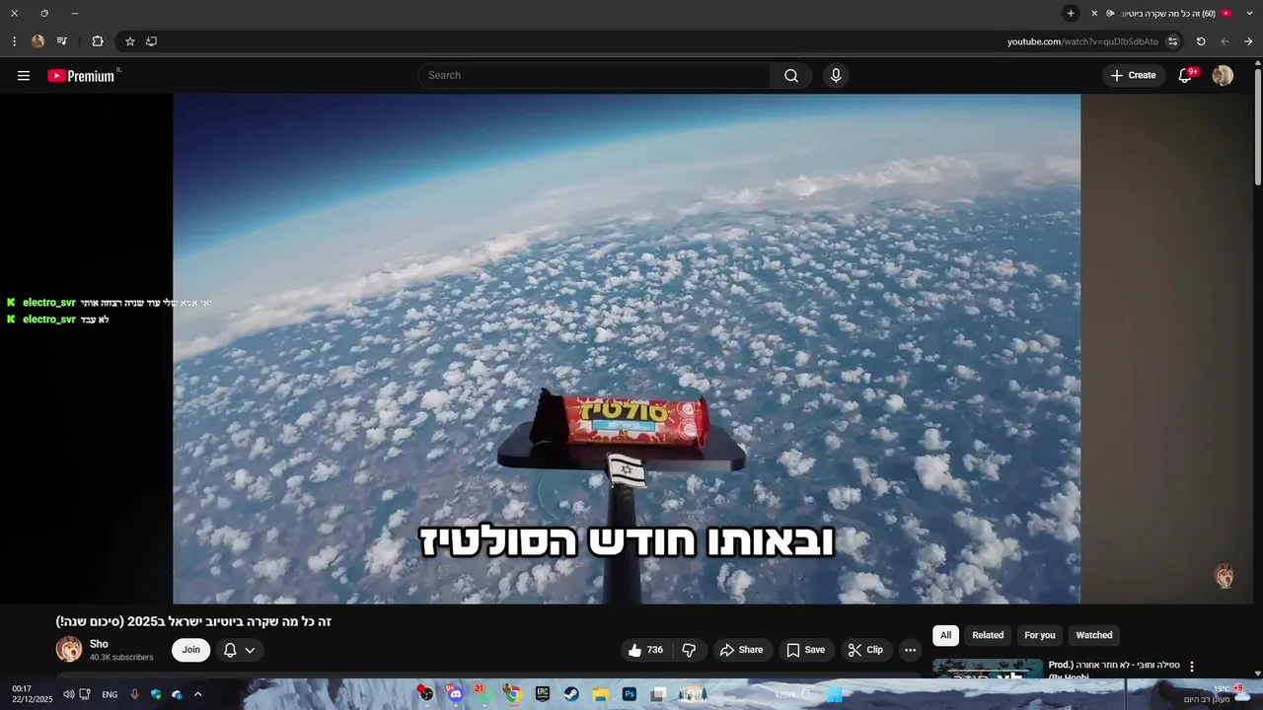The image size is (1263, 710).
Task: Share the video
Action: point(741,650)
